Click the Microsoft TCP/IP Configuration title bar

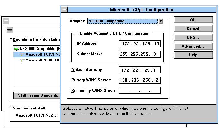tap(142, 10)
